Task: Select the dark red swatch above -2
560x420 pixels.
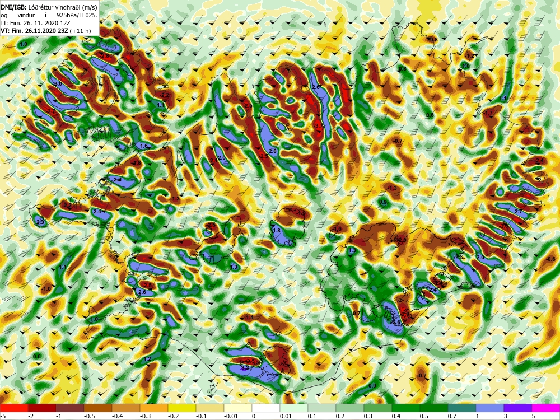Action: (42, 408)
